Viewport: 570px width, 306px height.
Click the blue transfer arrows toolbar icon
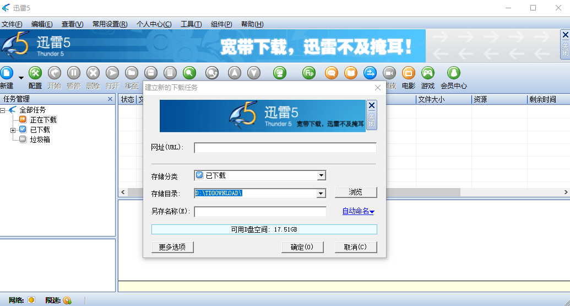370,73
